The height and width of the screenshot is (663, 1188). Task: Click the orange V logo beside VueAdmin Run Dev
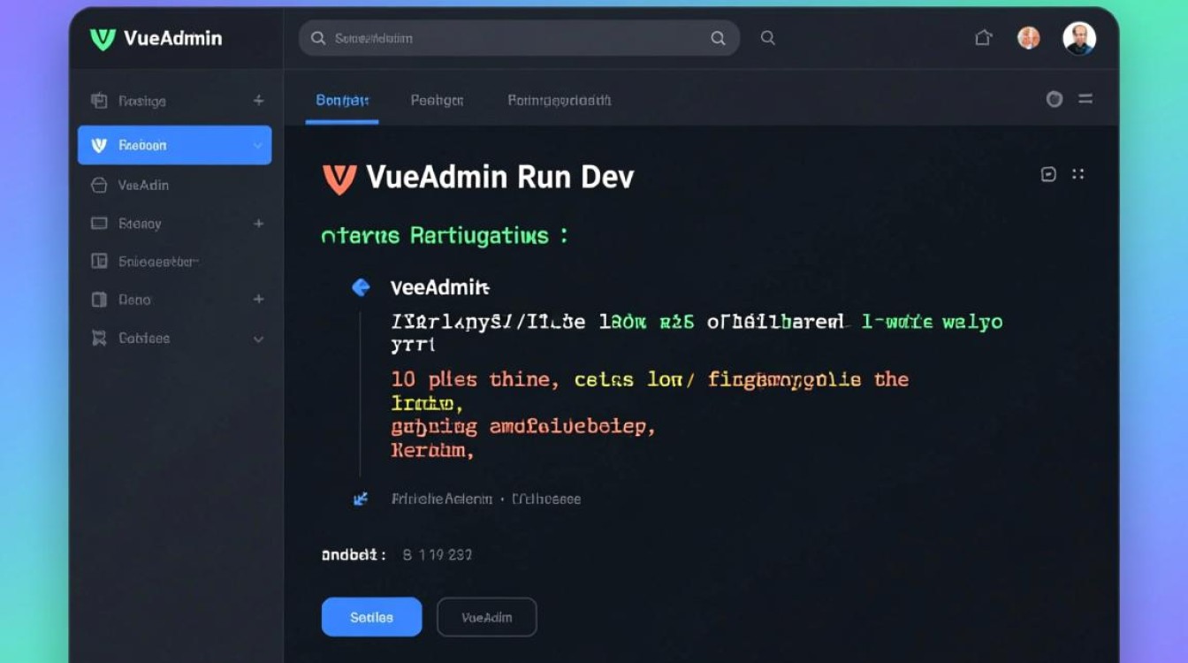tap(339, 179)
